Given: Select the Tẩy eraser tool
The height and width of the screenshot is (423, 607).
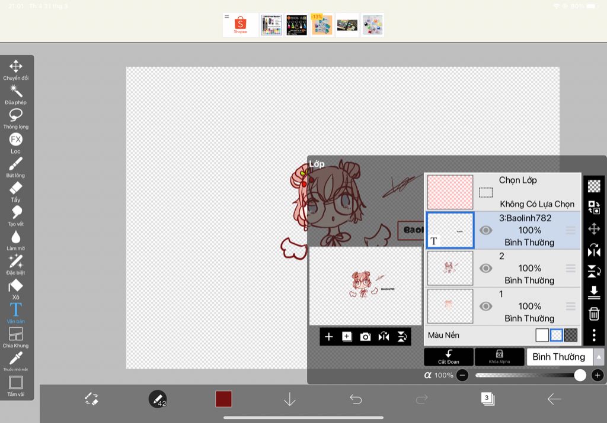Looking at the screenshot, I should [x=15, y=192].
